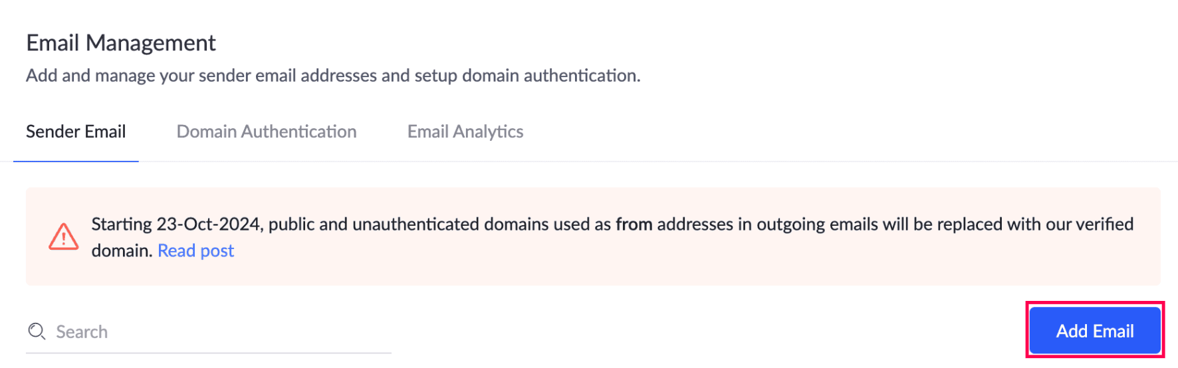1178x368 pixels.
Task: Open the Domain Authentication tab
Action: (x=267, y=132)
